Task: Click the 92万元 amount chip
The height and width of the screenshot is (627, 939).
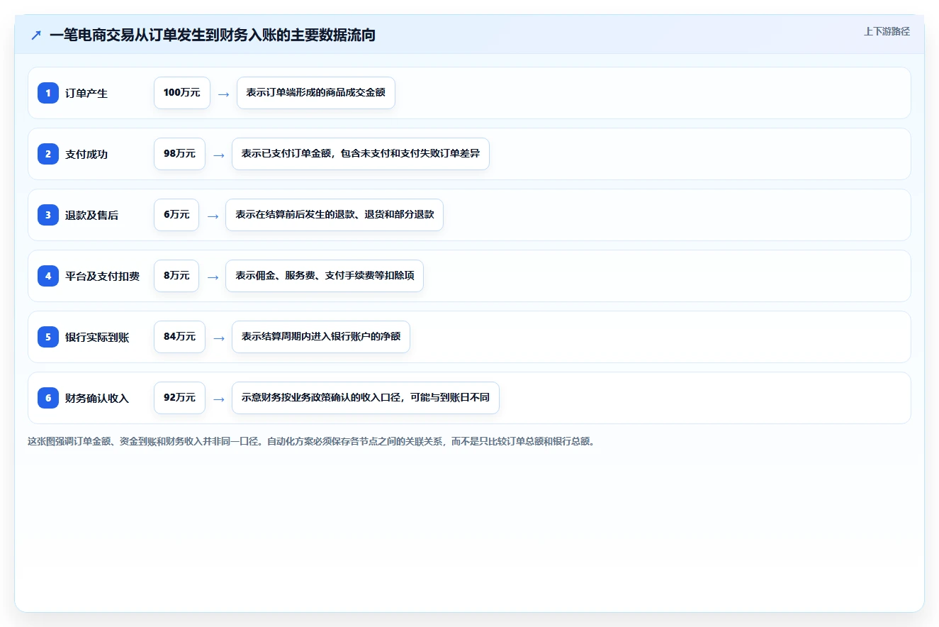Action: click(x=179, y=398)
